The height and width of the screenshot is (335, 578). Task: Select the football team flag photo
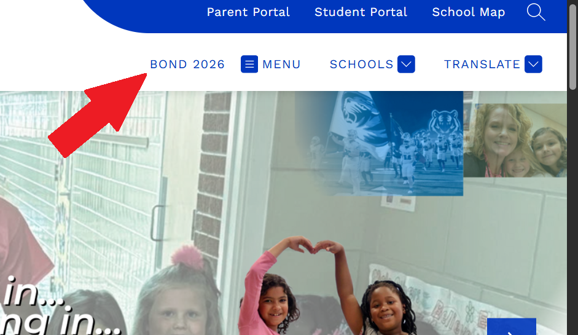380,143
